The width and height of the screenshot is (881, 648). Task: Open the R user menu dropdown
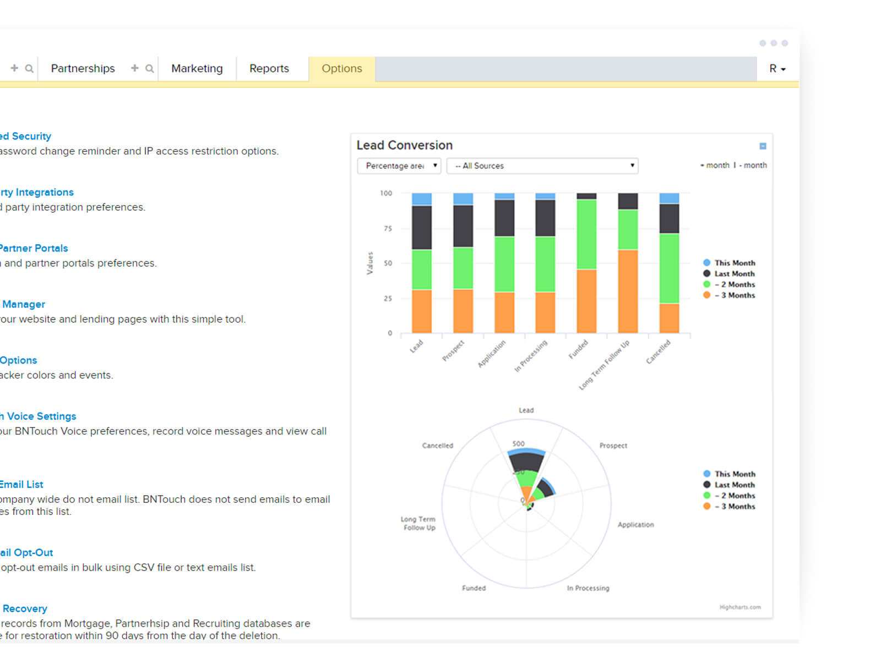[777, 69]
